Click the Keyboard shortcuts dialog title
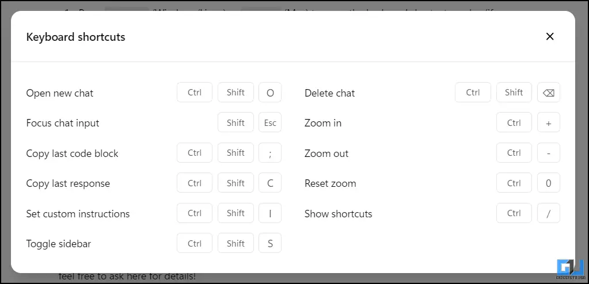 pyautogui.click(x=75, y=37)
